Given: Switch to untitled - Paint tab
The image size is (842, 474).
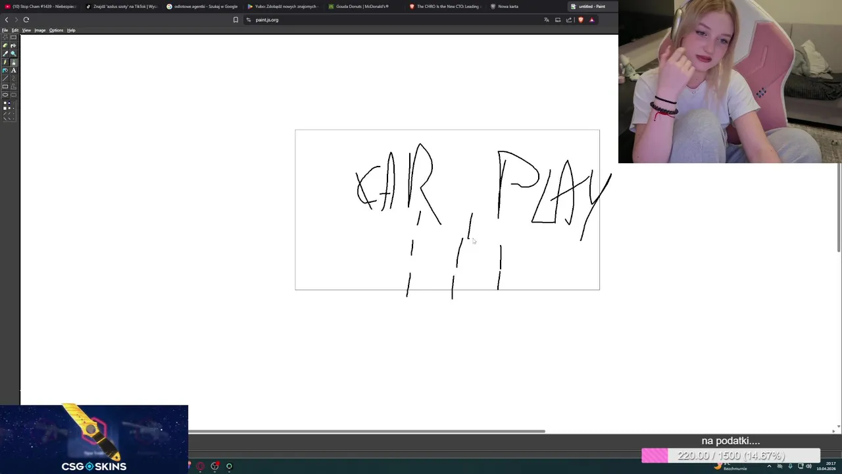Looking at the screenshot, I should pyautogui.click(x=592, y=7).
